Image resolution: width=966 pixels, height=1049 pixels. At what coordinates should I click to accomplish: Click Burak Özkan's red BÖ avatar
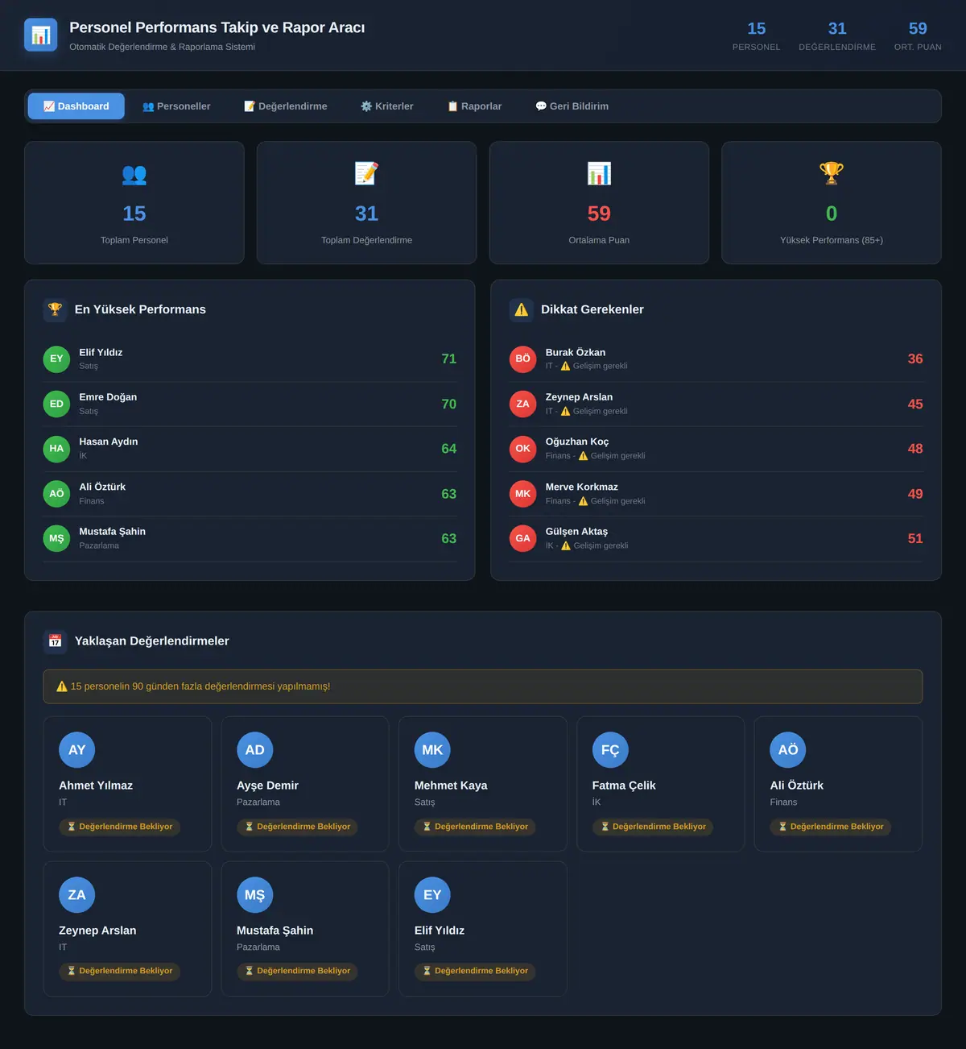click(523, 359)
